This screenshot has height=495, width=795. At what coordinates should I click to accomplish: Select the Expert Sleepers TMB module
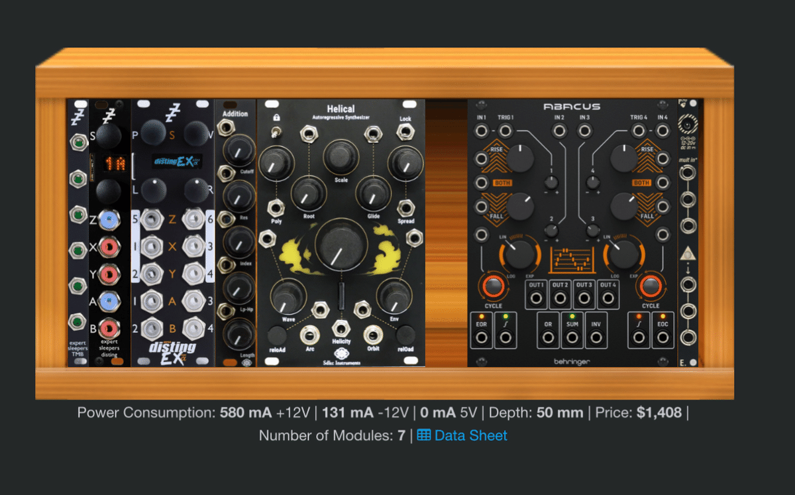(78, 233)
